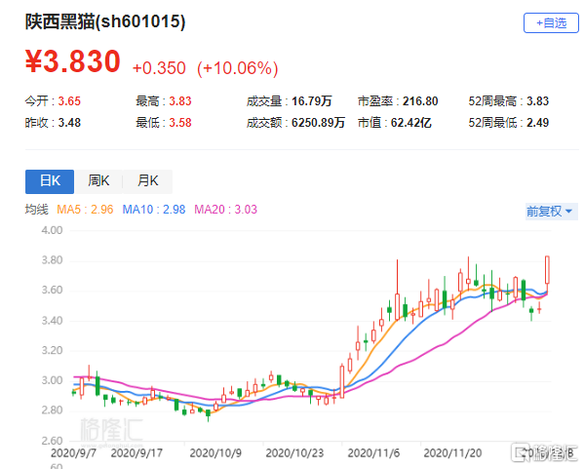
Task: Click the 2.80 y-axis price label
Action: [52, 410]
